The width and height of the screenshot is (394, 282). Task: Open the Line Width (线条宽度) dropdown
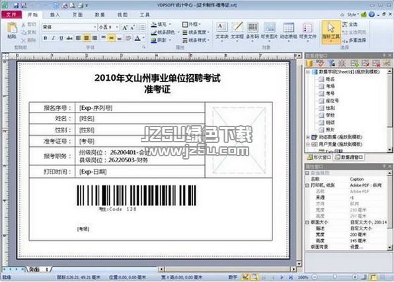208,32
